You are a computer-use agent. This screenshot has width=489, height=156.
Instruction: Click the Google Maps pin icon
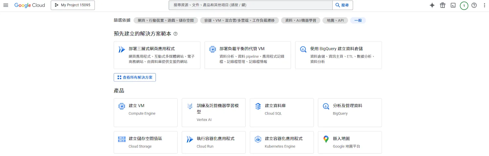(x=326, y=139)
